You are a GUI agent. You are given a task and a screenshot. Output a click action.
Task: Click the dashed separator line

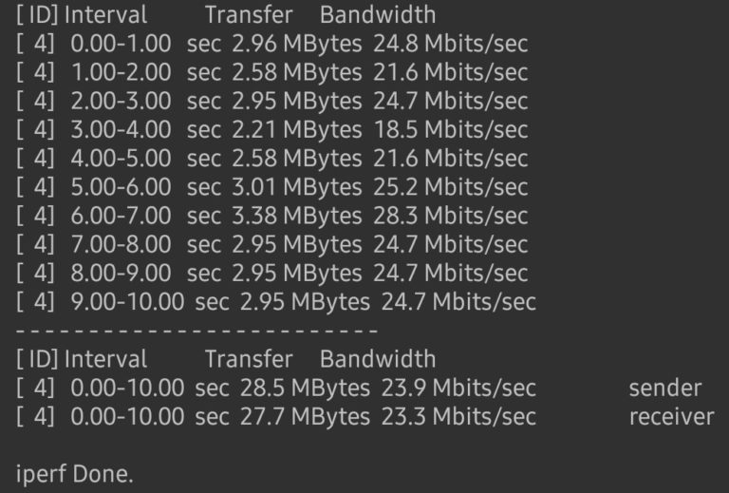(196, 331)
